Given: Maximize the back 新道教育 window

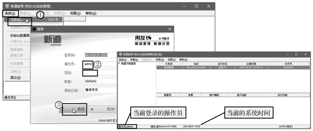Looking at the screenshot, I should pos(196,6).
